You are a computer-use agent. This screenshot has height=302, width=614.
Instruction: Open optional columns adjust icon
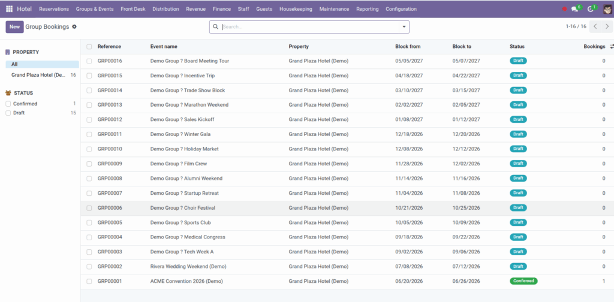click(611, 47)
